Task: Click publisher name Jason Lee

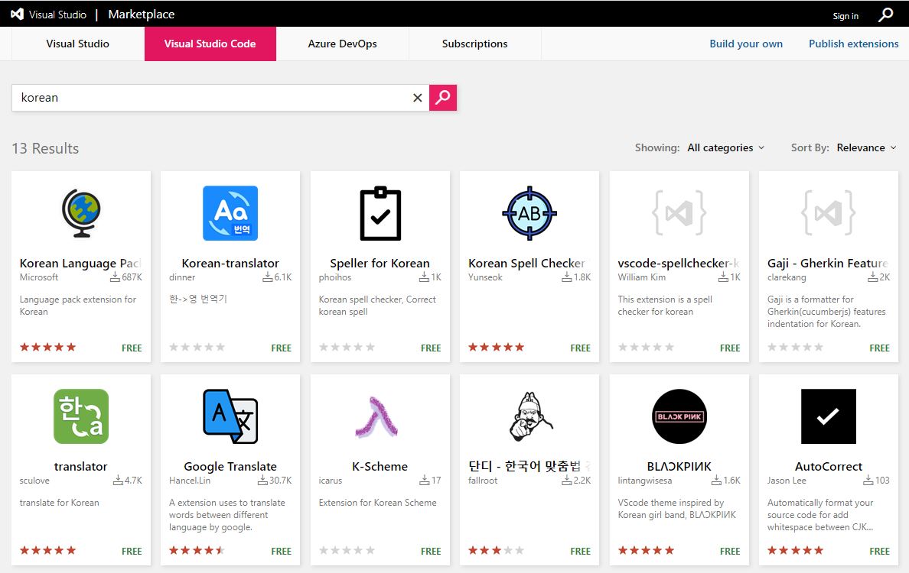Action: pyautogui.click(x=787, y=481)
